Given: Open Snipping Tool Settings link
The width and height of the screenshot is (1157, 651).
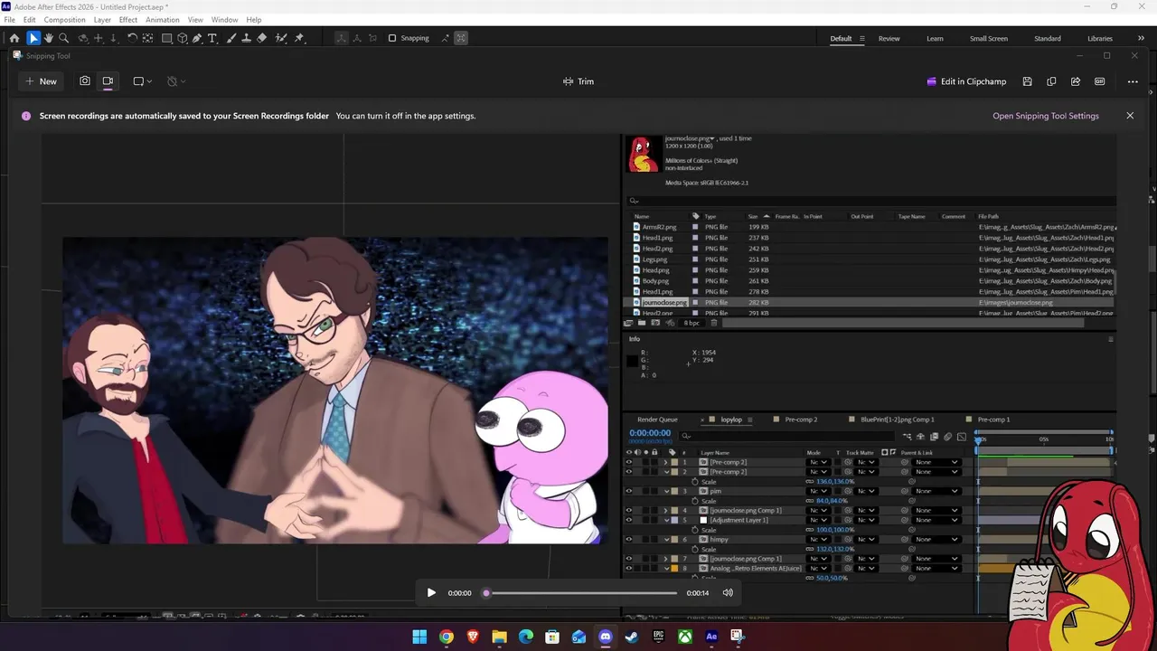Looking at the screenshot, I should [1046, 116].
